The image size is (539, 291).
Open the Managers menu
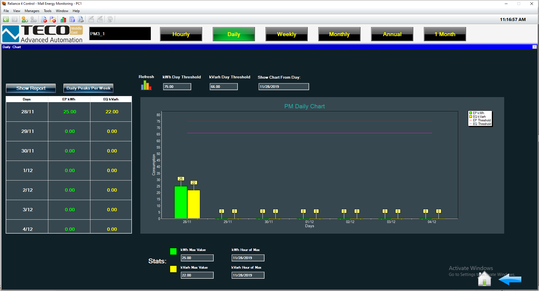coord(32,11)
